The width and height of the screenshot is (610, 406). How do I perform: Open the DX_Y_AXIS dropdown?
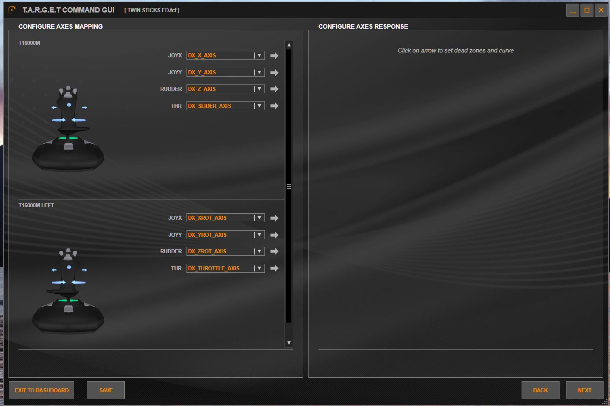click(225, 72)
